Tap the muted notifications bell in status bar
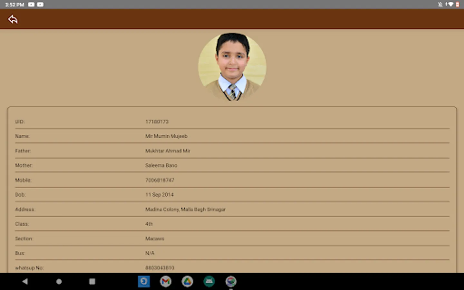 440,5
